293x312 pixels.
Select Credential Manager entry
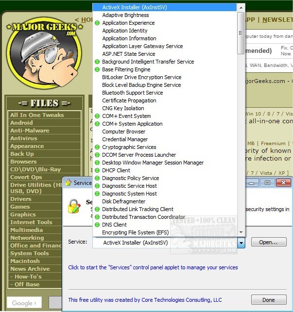[x=165, y=139]
